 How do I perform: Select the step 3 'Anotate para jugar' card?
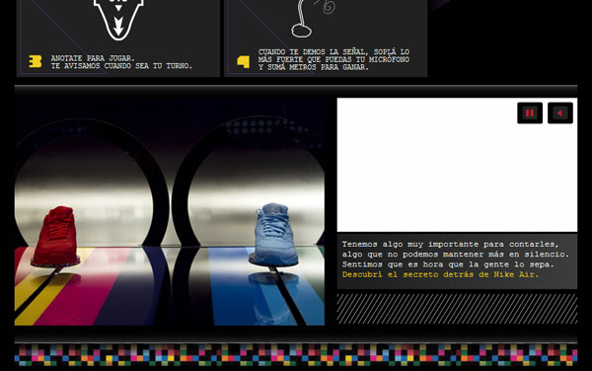pyautogui.click(x=118, y=38)
